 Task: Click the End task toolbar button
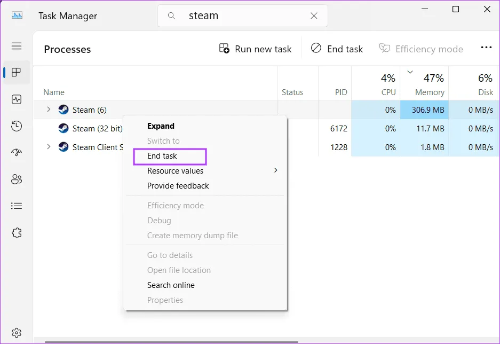coord(337,49)
